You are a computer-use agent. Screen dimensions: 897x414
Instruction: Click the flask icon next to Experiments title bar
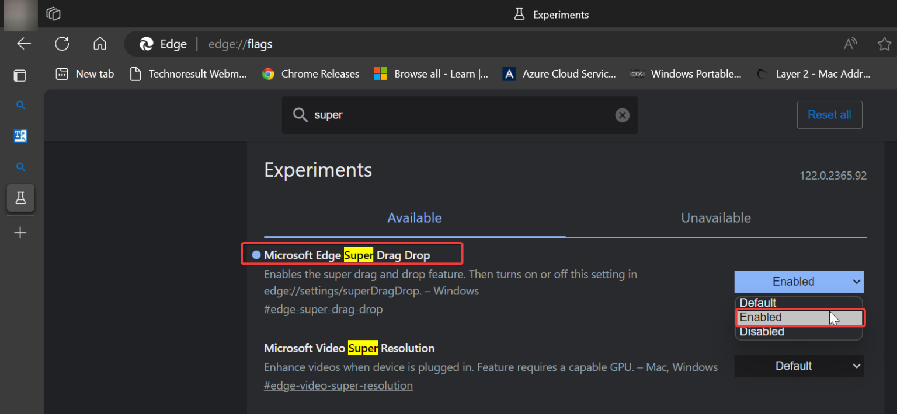click(519, 14)
